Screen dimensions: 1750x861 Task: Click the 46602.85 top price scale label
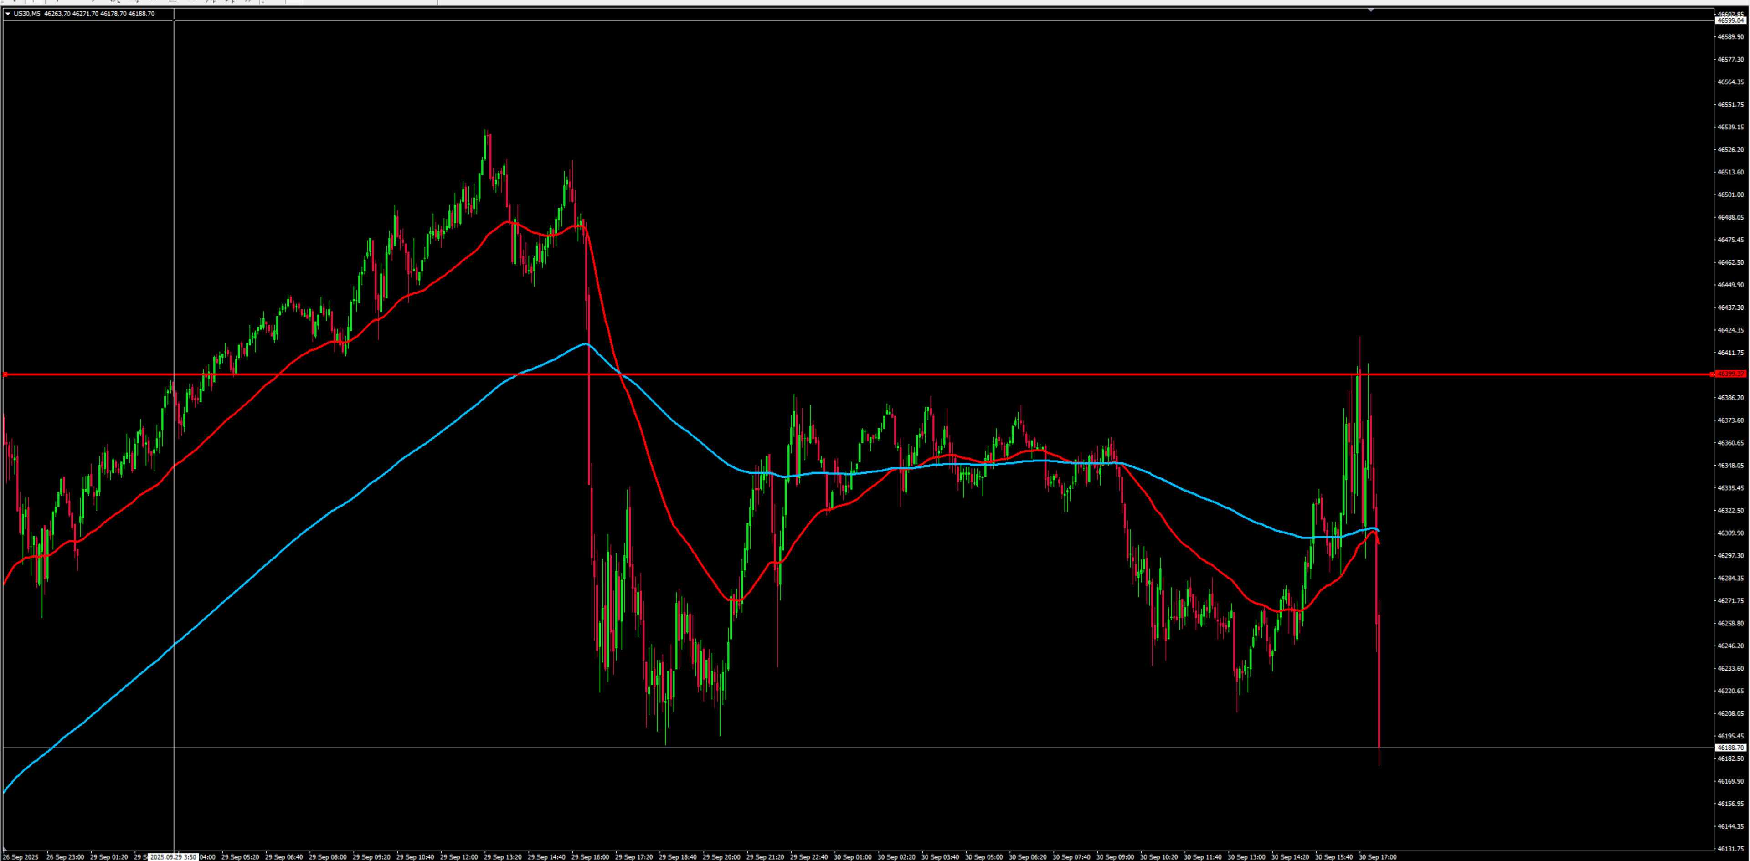pos(1730,13)
